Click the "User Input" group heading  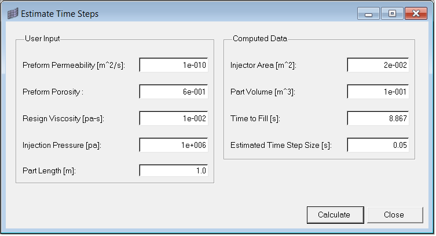coord(42,39)
